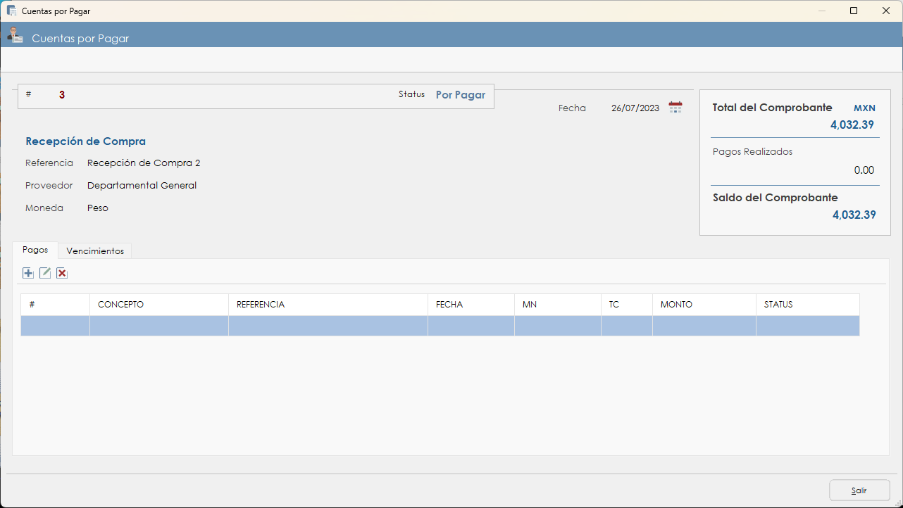Click the window title bar app icon
The height and width of the screenshot is (508, 903).
[x=11, y=11]
